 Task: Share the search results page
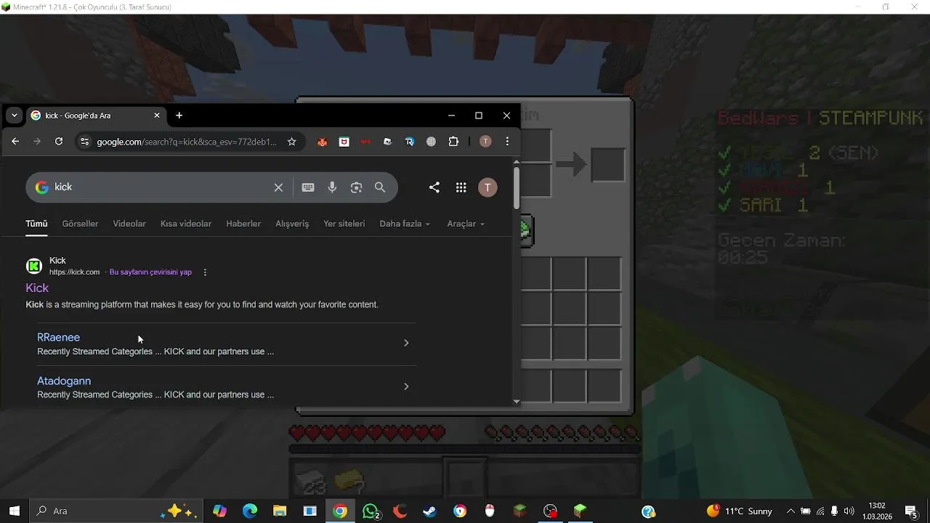click(x=434, y=187)
